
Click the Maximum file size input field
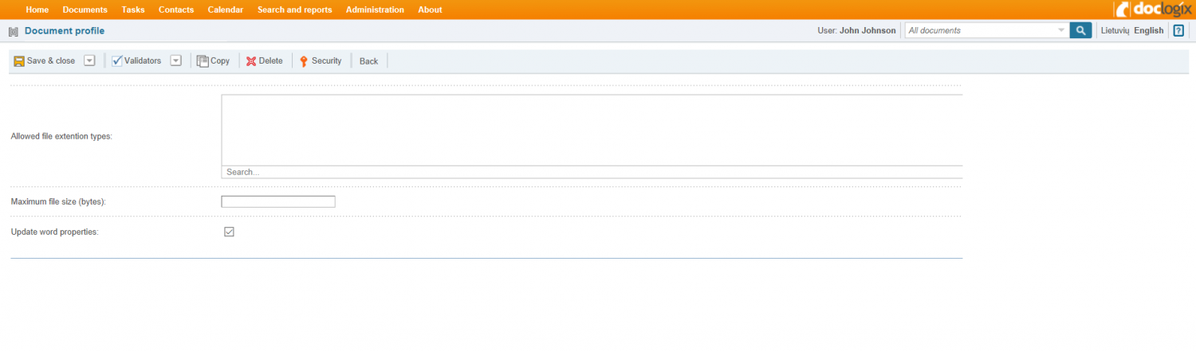click(277, 202)
